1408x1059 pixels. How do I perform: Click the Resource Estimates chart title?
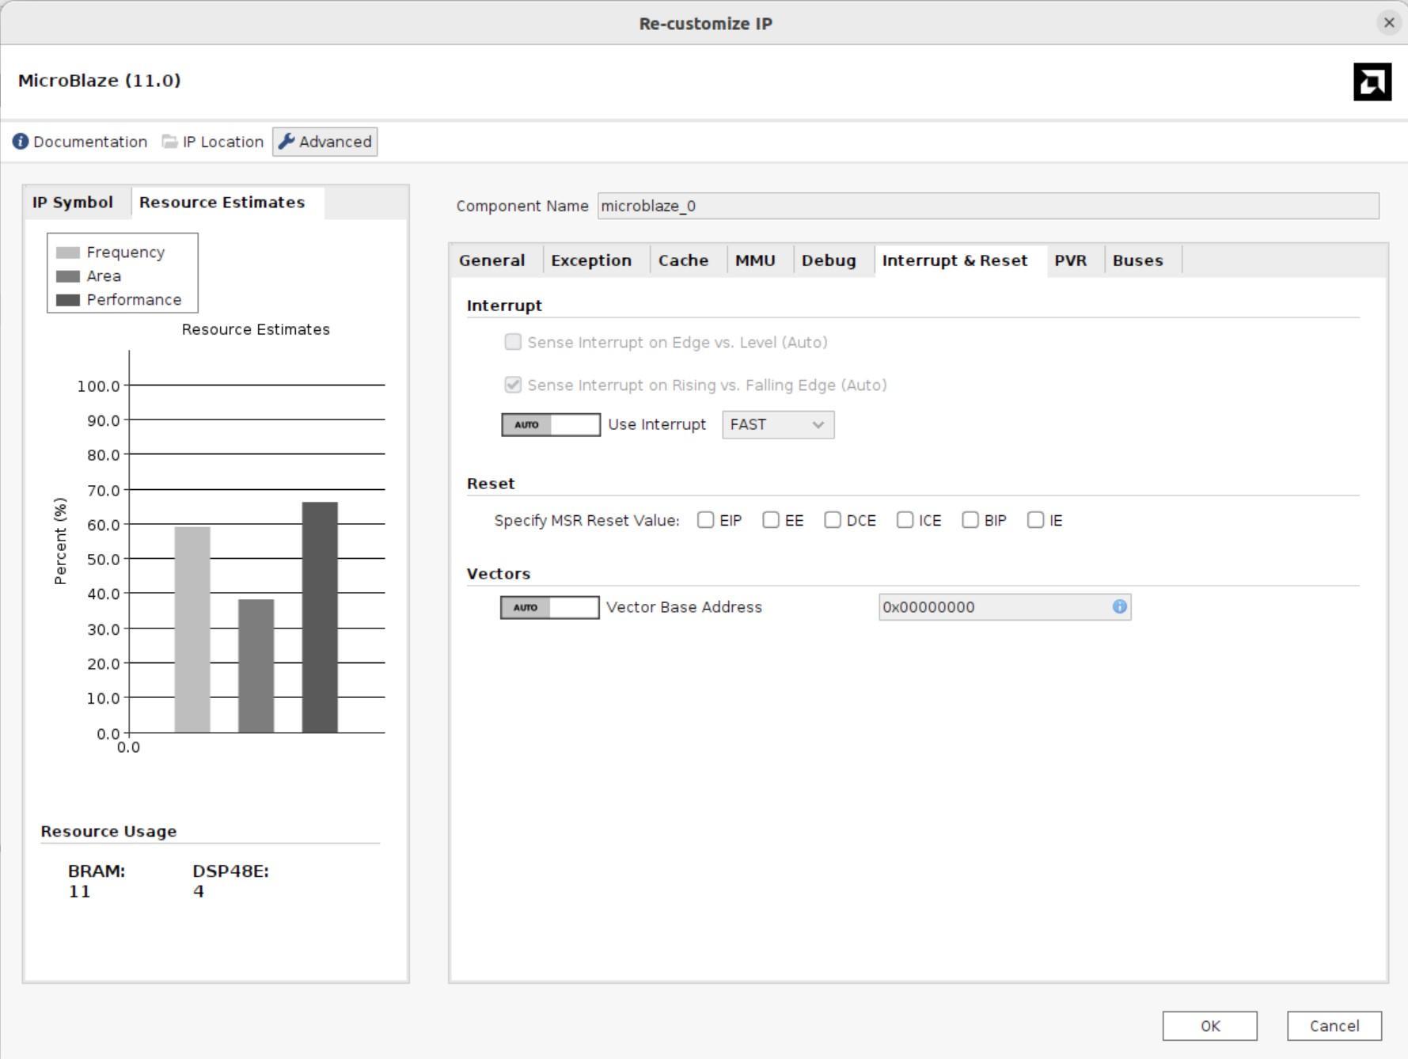click(256, 329)
